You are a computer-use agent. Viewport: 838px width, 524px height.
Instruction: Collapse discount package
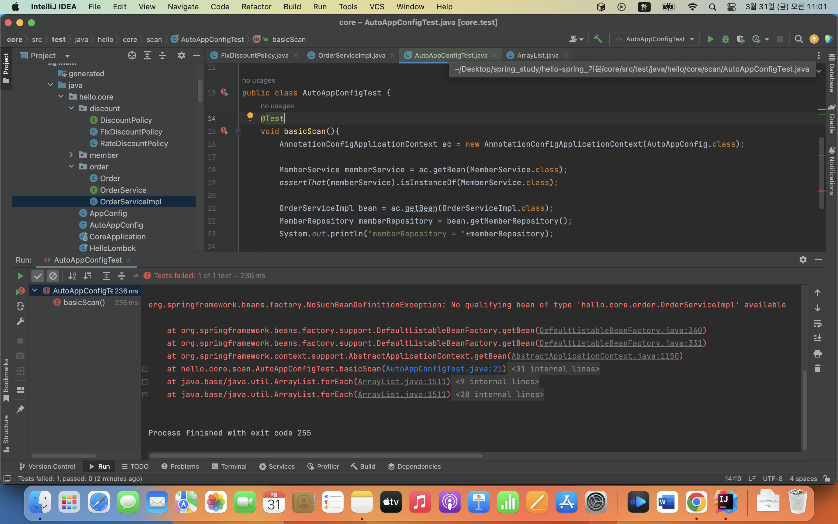(71, 108)
